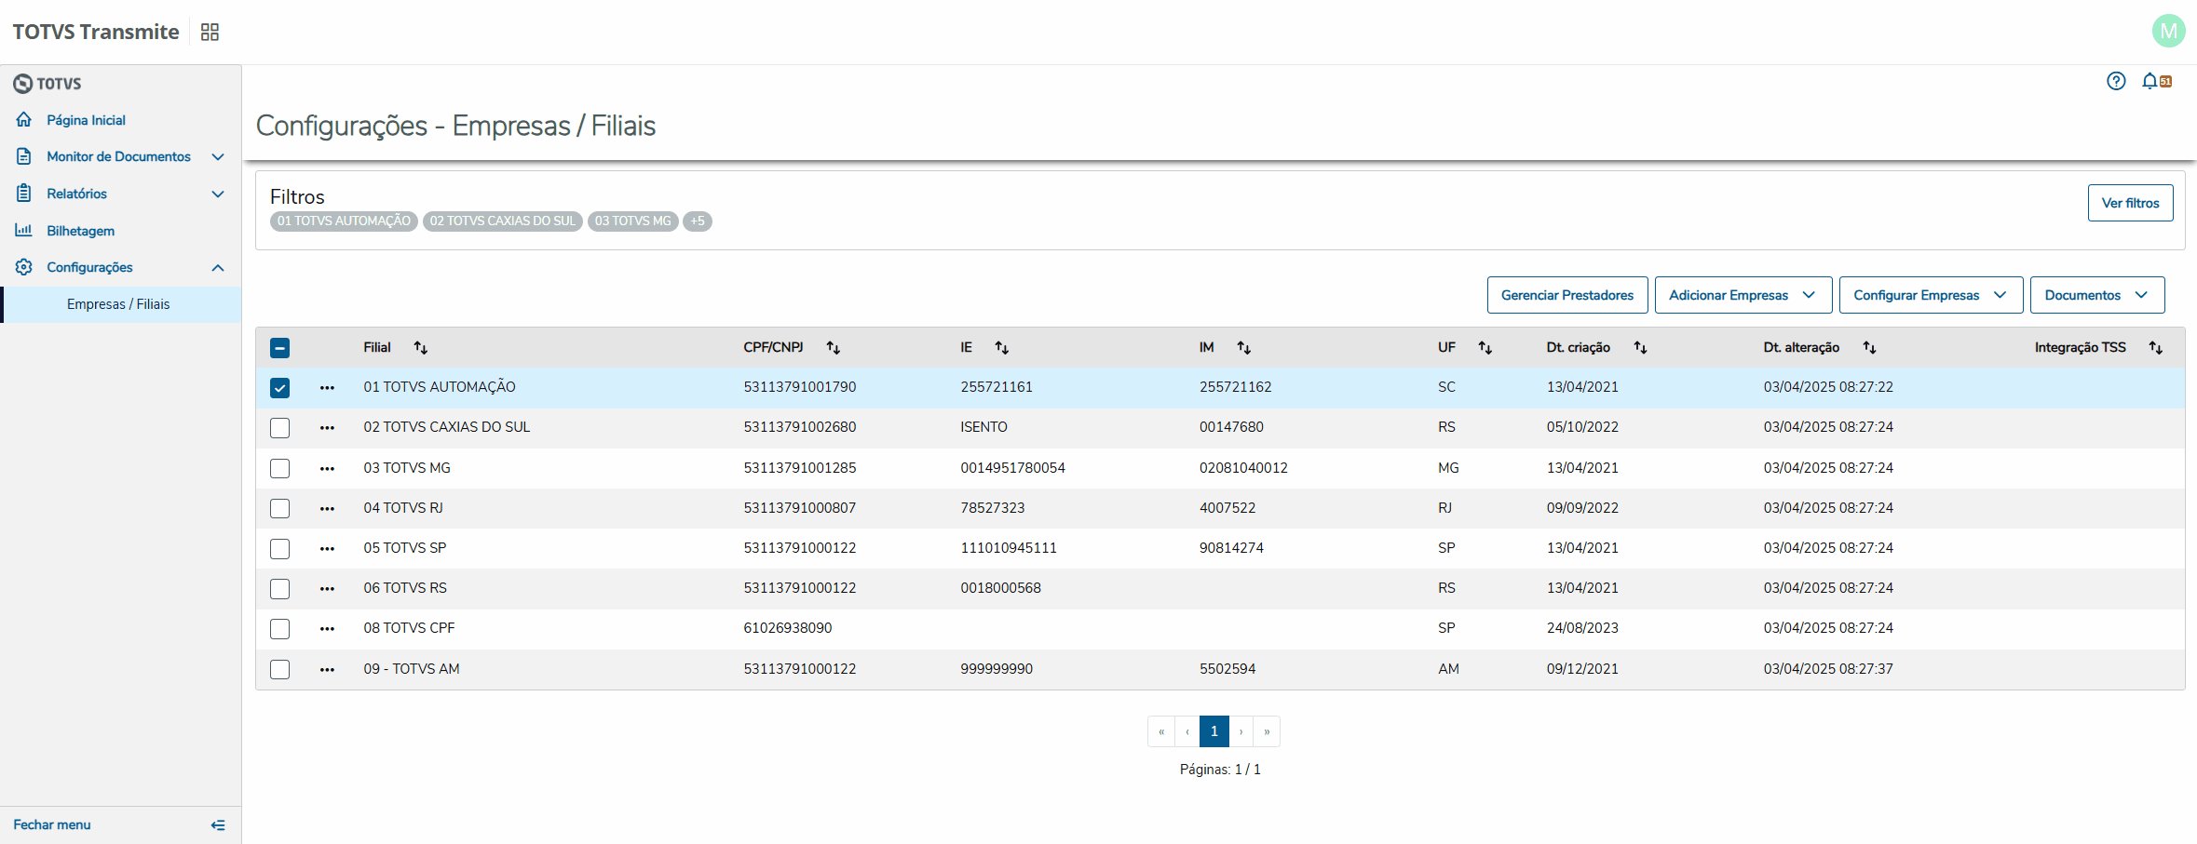Open the notifications bell icon
Image resolution: width=2197 pixels, height=844 pixels.
(x=2150, y=81)
